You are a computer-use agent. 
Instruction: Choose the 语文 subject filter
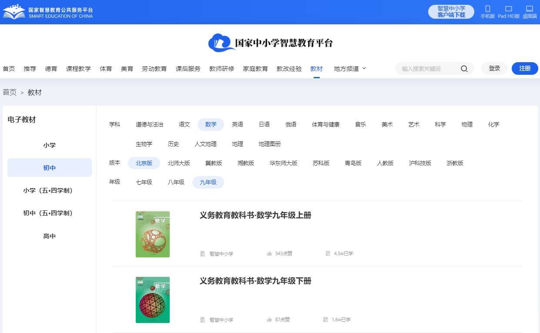(x=184, y=124)
